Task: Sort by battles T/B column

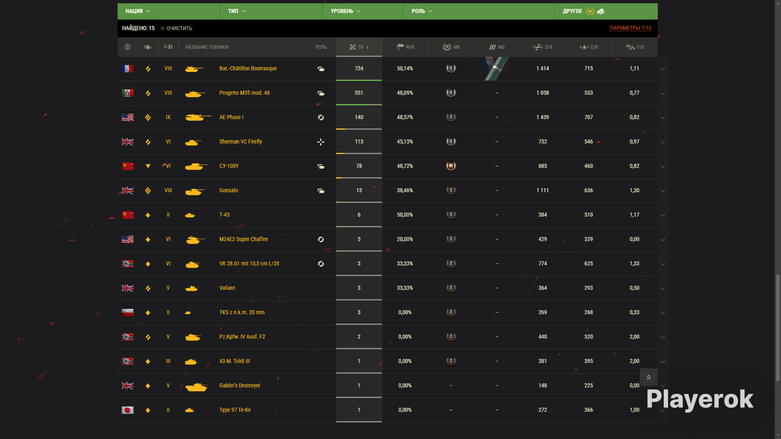Action: pos(359,47)
